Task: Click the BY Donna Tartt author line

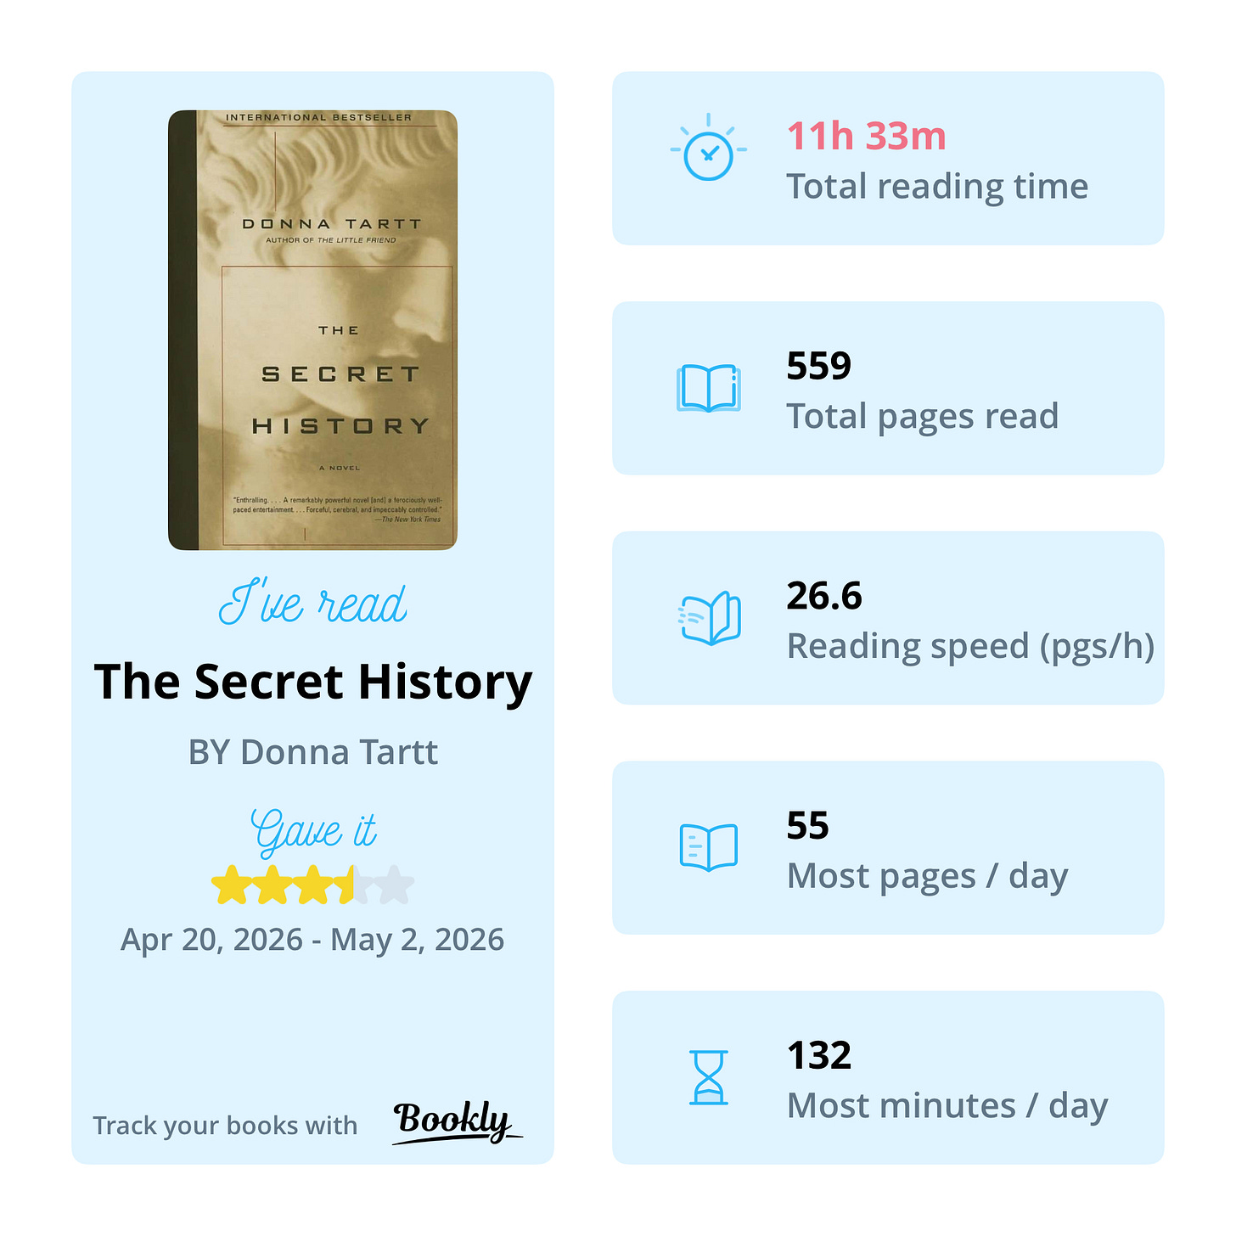Action: click(x=313, y=752)
